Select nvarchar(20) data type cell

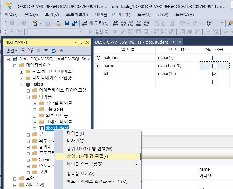[178, 66]
